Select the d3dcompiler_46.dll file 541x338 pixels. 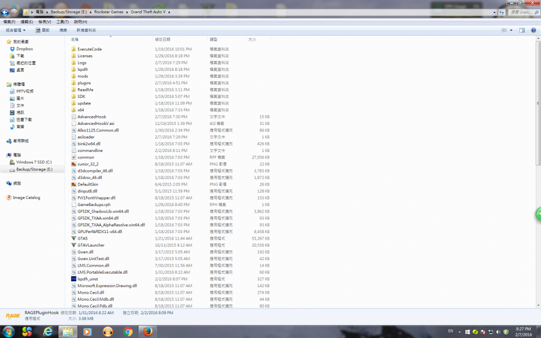tap(95, 171)
